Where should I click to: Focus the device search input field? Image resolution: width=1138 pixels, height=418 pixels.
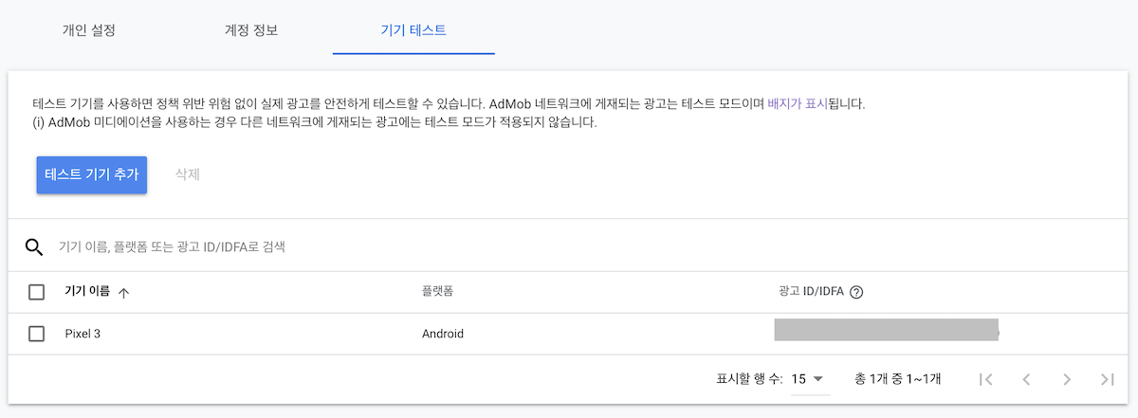(569, 247)
